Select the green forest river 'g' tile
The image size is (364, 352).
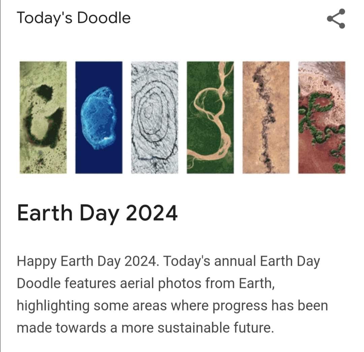[x=210, y=118]
